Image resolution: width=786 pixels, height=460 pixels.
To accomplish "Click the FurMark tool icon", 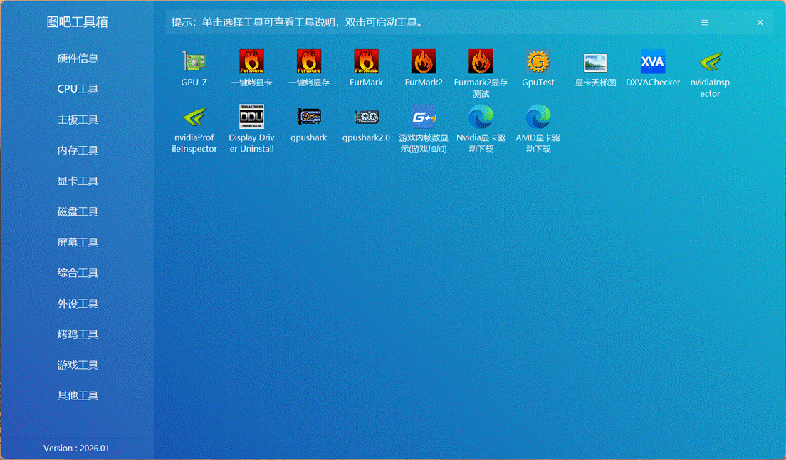I will coord(366,62).
